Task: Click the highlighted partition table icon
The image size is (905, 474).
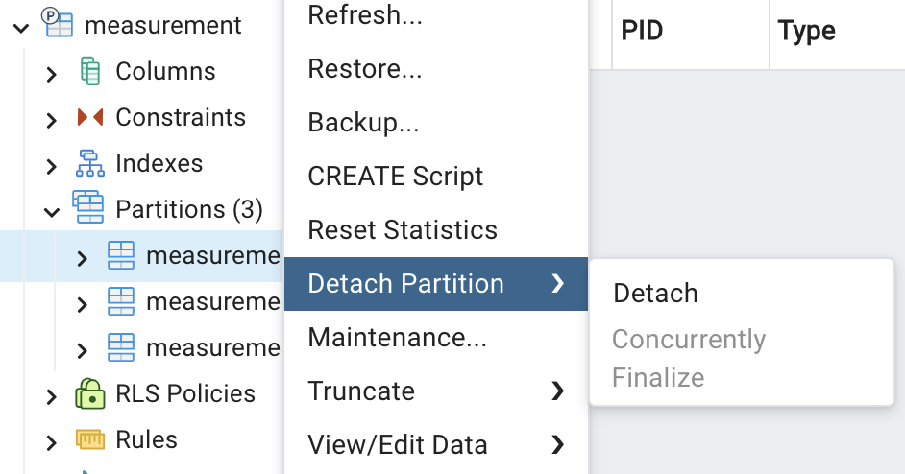Action: click(x=121, y=256)
